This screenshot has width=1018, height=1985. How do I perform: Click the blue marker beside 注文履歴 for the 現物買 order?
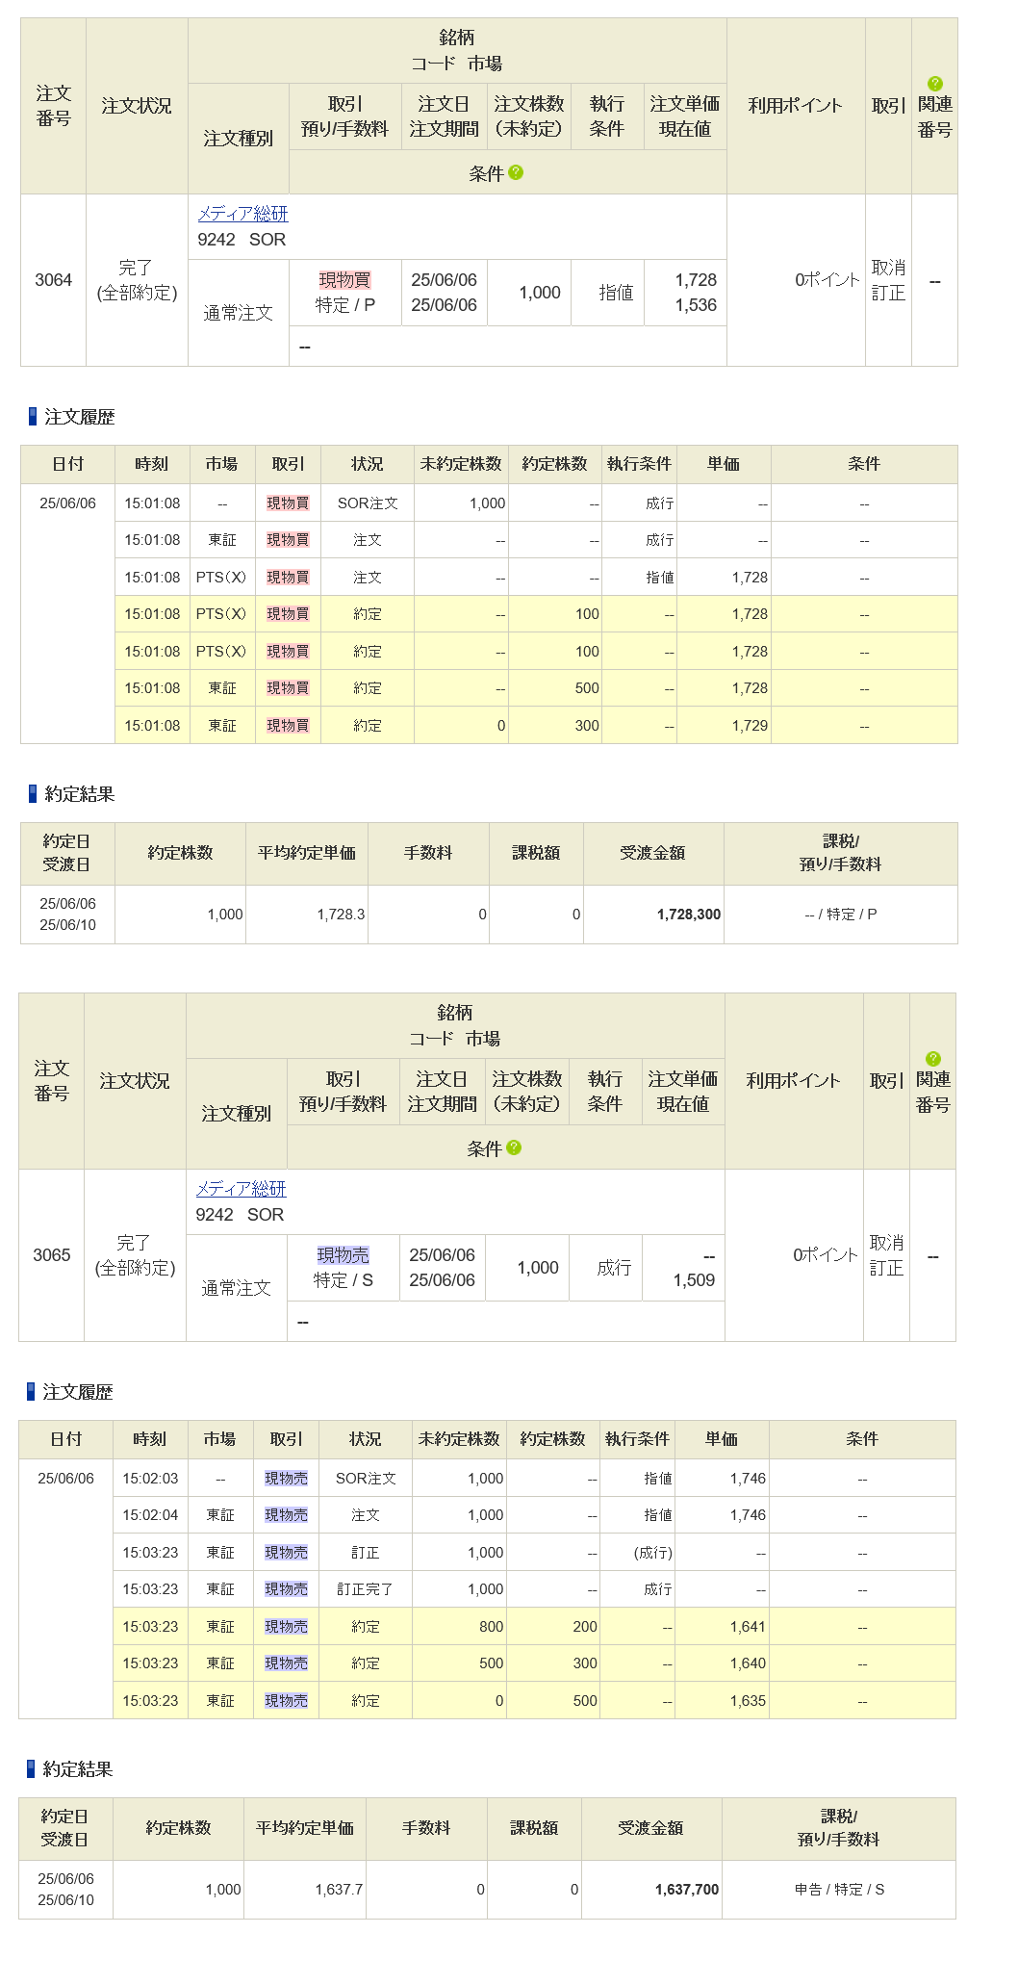tap(33, 417)
